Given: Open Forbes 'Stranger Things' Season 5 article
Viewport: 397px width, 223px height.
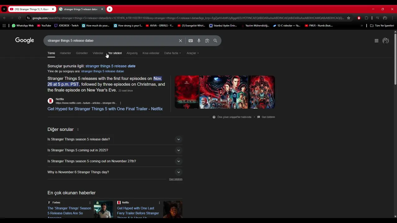Looking at the screenshot, I should [x=69, y=213].
